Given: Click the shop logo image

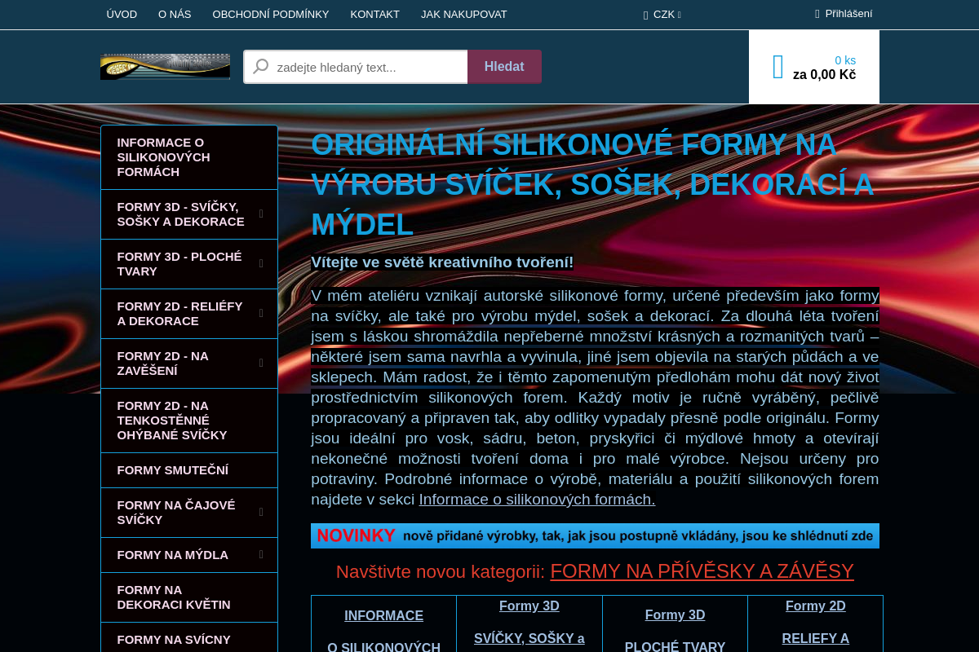Looking at the screenshot, I should [x=165, y=67].
